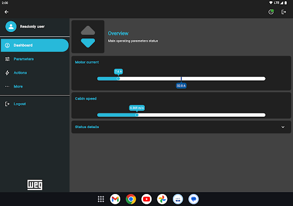Open Messages from the taskbar
The height and width of the screenshot is (206, 293).
coord(193,199)
